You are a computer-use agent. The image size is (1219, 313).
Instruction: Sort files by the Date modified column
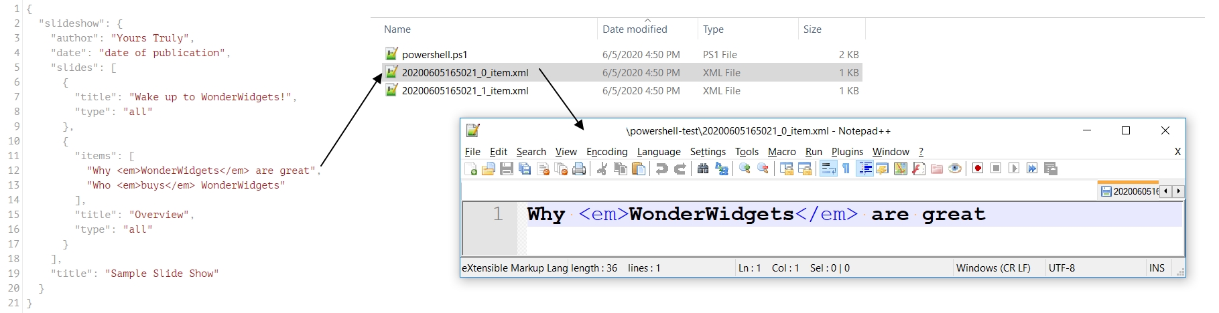point(634,29)
